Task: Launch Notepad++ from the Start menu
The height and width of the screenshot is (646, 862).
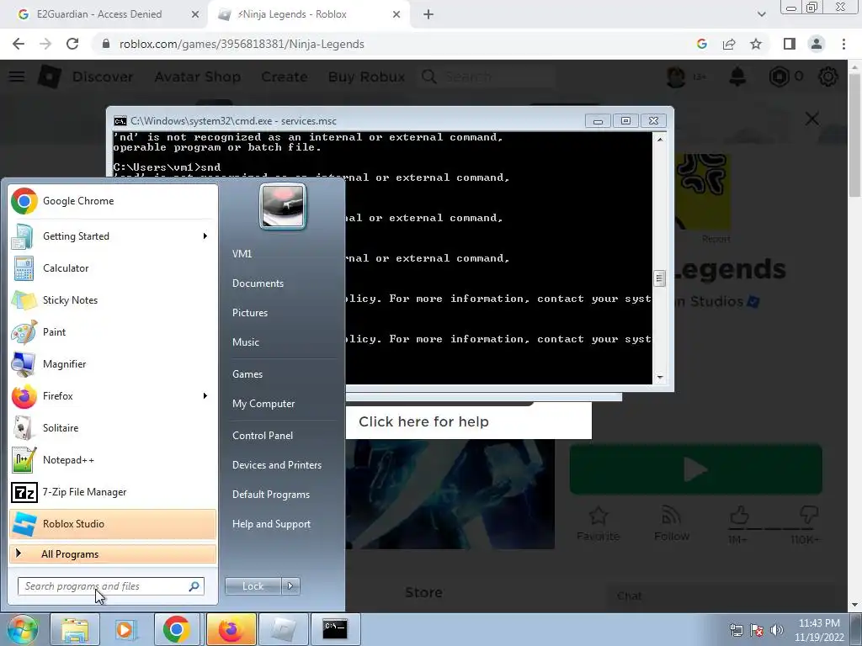Action: point(113,460)
